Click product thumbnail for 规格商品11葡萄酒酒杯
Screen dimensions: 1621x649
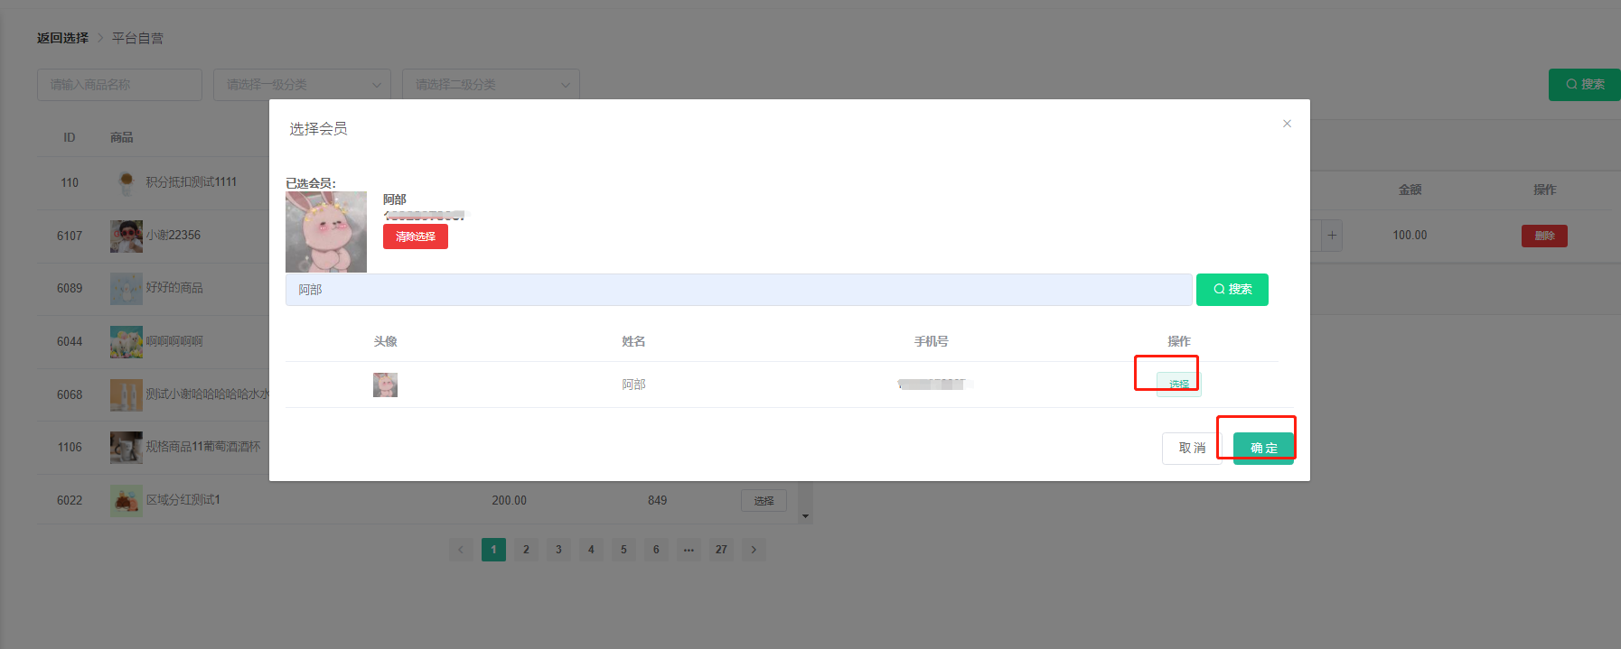(x=126, y=448)
